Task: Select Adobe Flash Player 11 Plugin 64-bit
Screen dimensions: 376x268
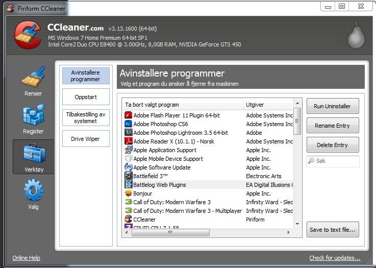Action: (177, 115)
